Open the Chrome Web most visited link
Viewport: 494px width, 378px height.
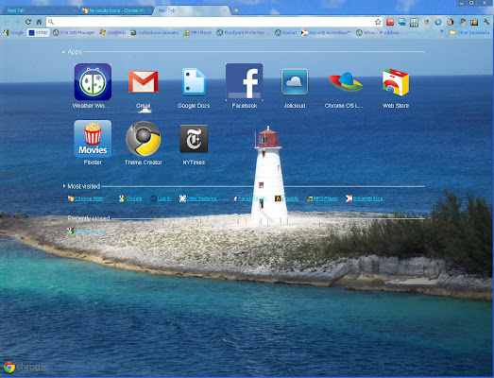86,198
